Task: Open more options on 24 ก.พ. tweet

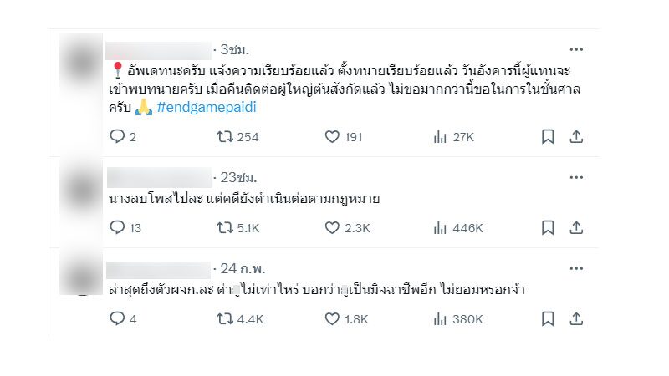Action: (x=576, y=268)
